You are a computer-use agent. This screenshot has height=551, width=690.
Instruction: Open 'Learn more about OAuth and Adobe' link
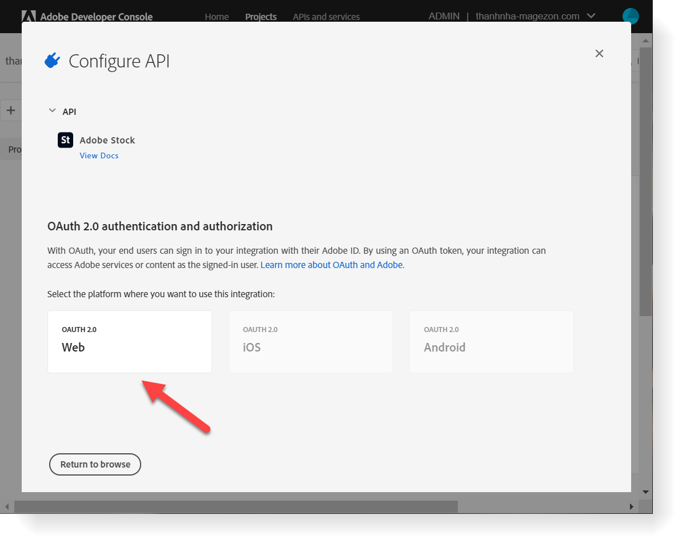coord(332,265)
